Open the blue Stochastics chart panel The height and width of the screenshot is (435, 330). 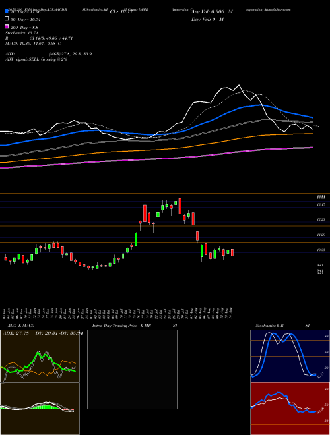[x=290, y=356]
